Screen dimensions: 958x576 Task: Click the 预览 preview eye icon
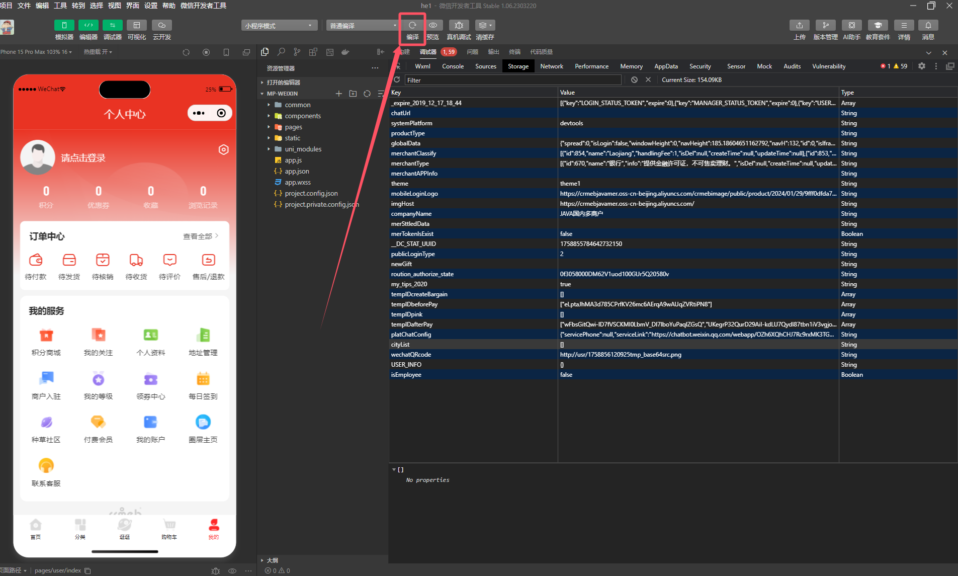[x=432, y=25]
